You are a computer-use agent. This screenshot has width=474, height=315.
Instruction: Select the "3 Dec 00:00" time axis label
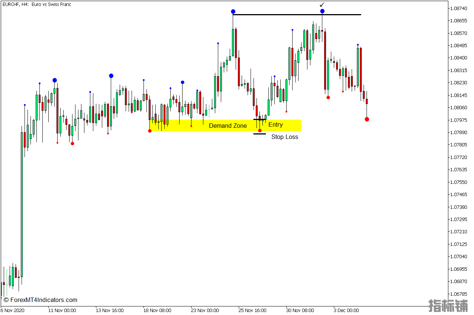point(346,310)
